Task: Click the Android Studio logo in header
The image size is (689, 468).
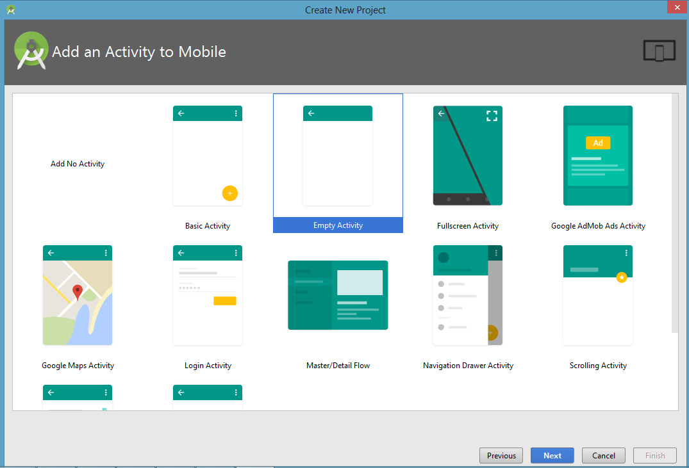Action: (x=31, y=51)
